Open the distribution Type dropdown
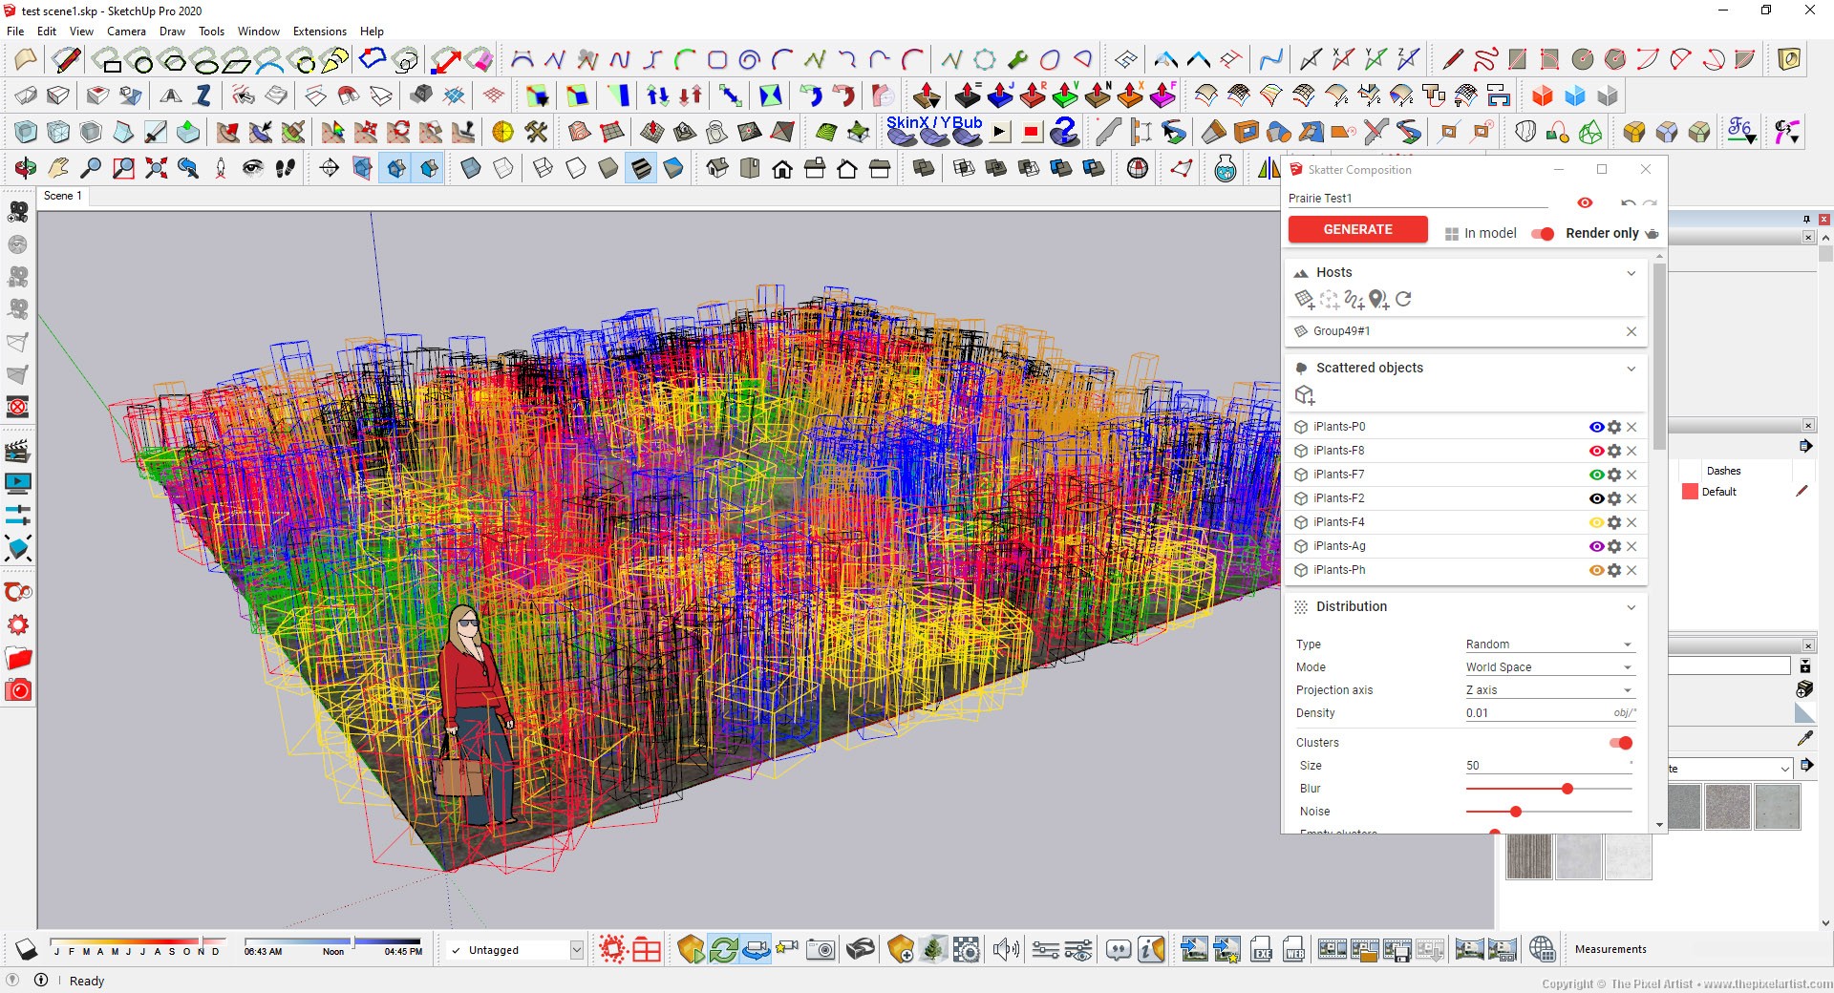The image size is (1834, 993). click(x=1547, y=644)
